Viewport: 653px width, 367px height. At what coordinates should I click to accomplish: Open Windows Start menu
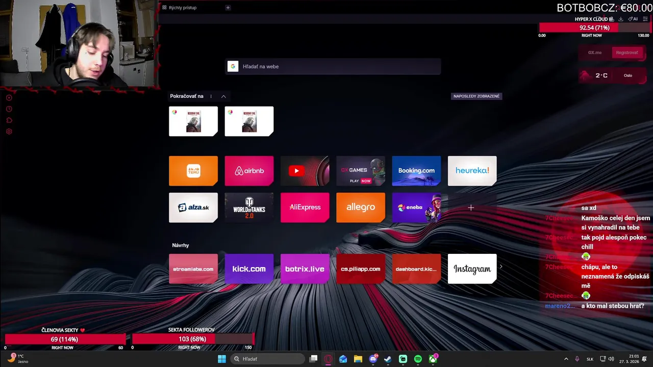tap(222, 359)
